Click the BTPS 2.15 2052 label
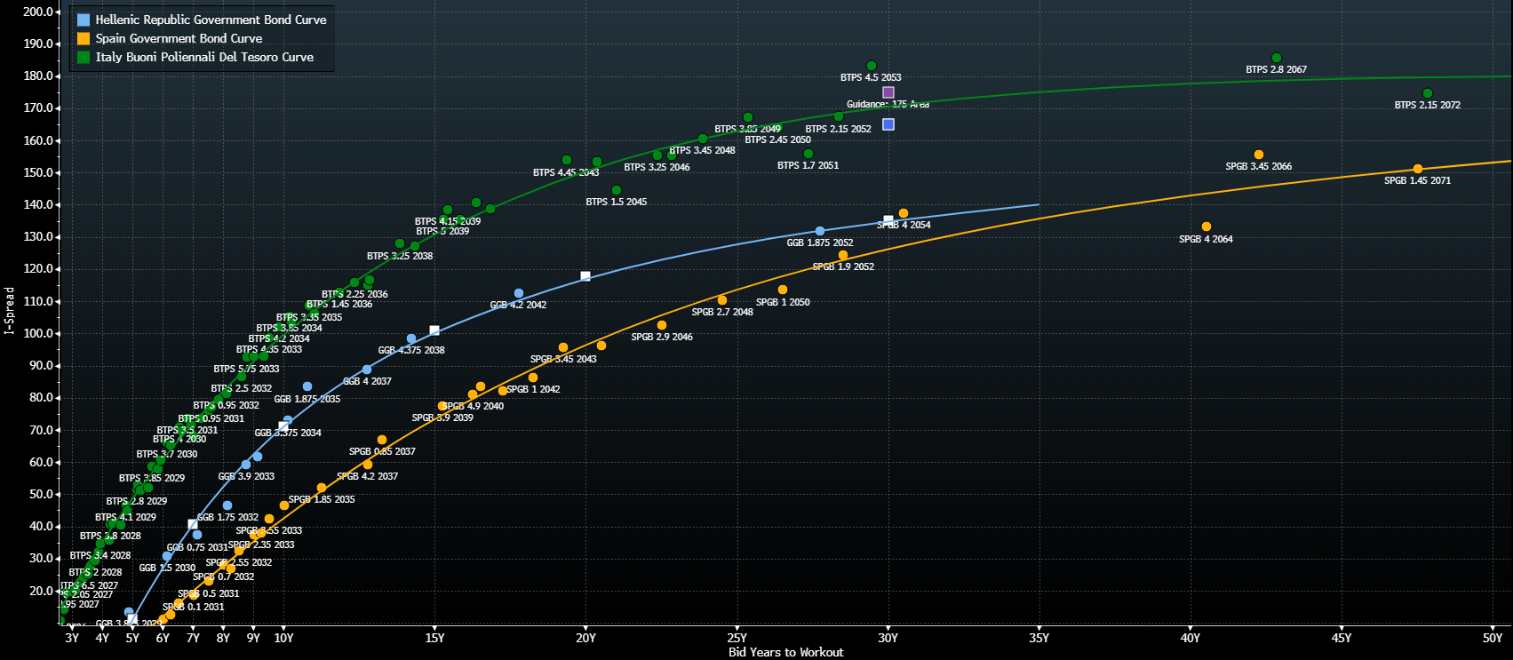The height and width of the screenshot is (660, 1513). (839, 129)
